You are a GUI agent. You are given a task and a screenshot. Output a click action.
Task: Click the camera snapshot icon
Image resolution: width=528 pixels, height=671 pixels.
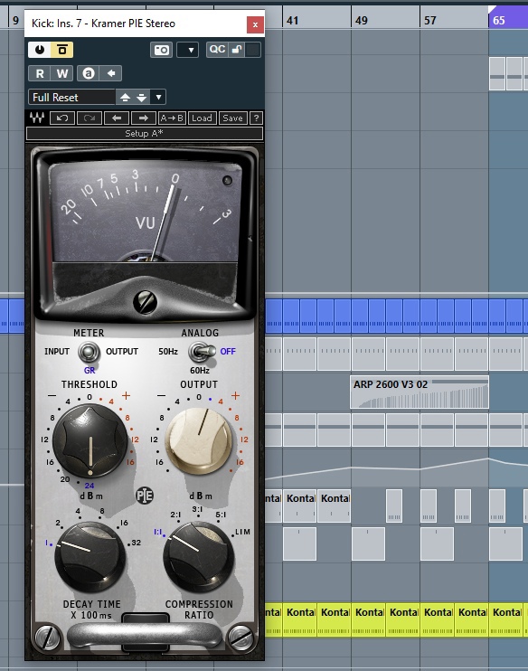(x=161, y=50)
